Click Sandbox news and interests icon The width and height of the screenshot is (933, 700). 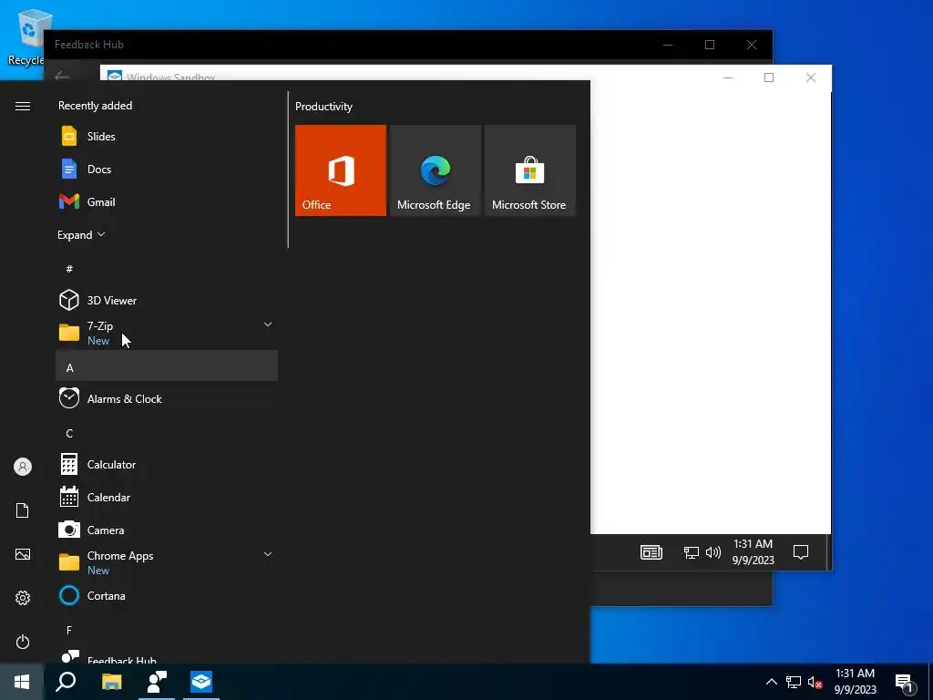651,552
